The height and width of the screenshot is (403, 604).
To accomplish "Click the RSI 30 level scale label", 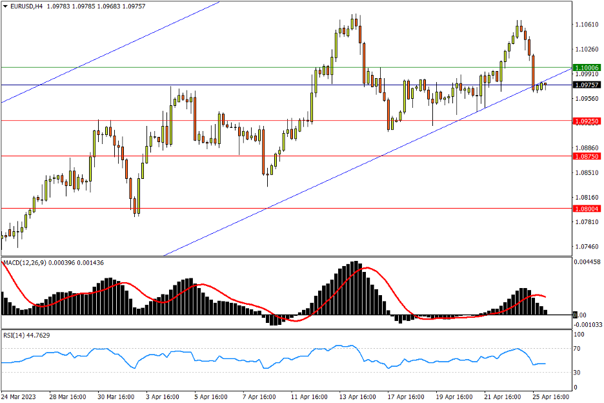I will pyautogui.click(x=578, y=373).
